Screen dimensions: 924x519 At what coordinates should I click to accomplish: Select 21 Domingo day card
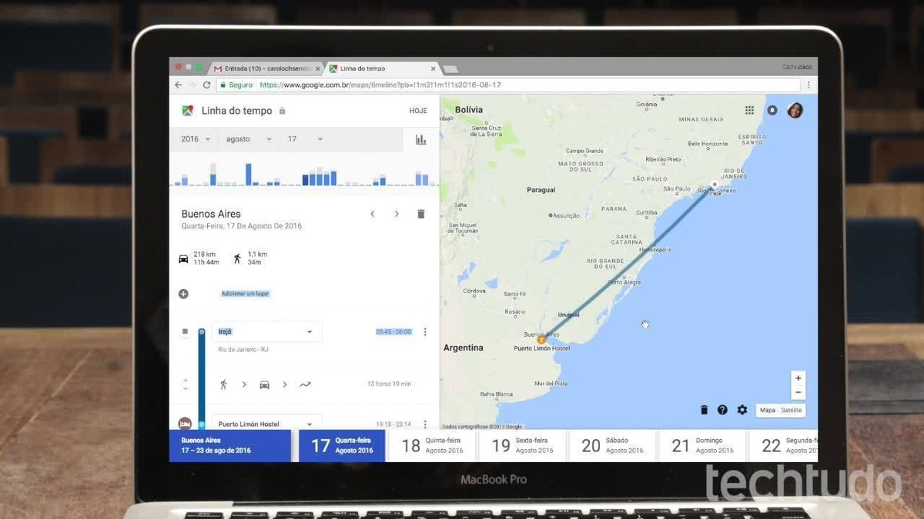(x=702, y=445)
